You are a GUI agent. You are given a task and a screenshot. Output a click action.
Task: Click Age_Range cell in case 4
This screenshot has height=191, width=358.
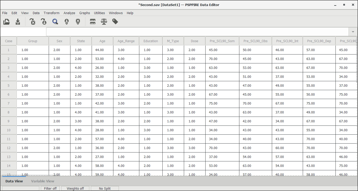coord(126,77)
